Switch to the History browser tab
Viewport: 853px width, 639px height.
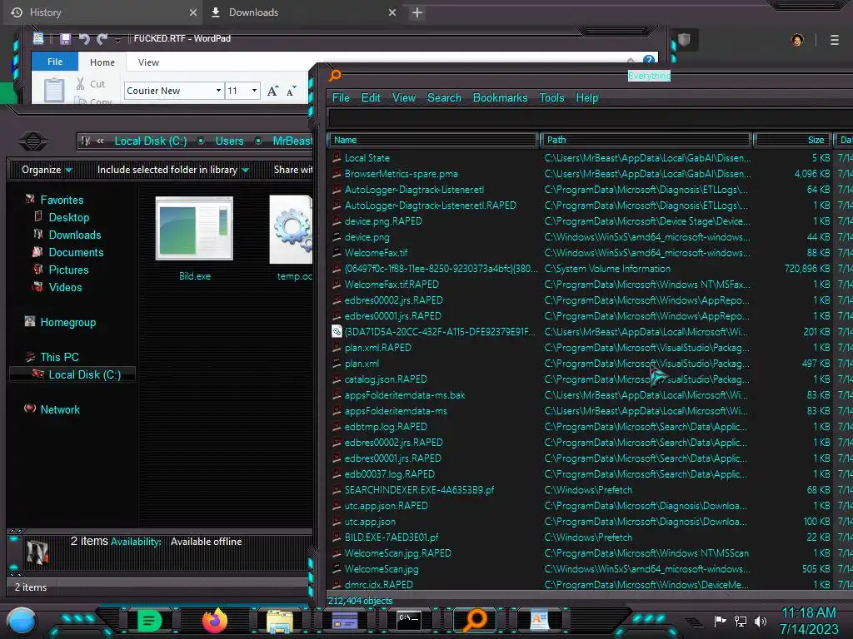pyautogui.click(x=103, y=12)
